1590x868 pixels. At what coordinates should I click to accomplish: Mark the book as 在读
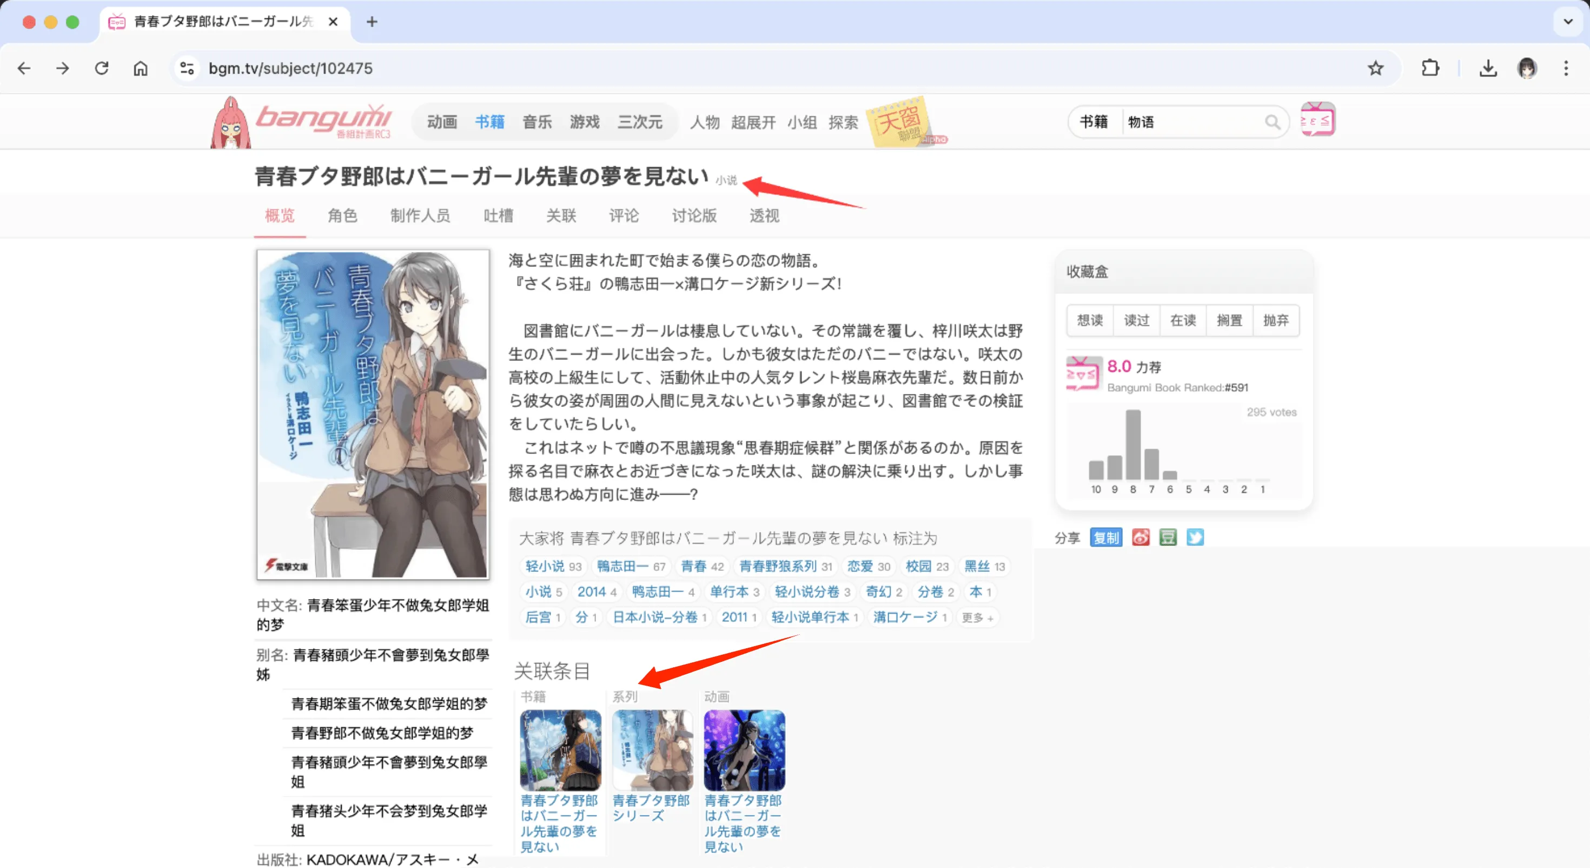[x=1183, y=320]
